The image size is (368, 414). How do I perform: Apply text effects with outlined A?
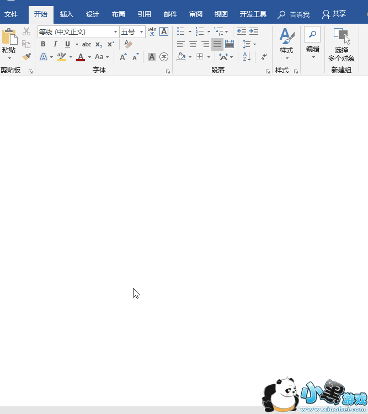[44, 57]
